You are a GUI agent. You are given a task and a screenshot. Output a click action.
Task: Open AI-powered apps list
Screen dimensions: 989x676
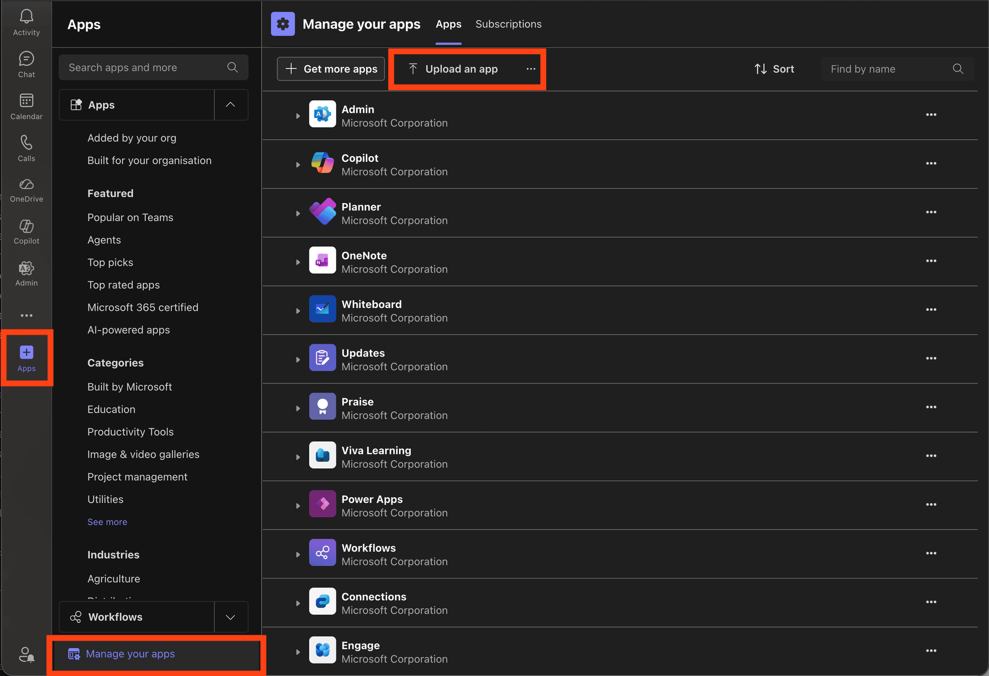coord(129,330)
